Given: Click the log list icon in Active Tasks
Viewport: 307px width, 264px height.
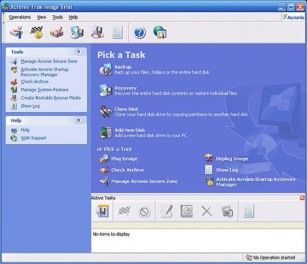Looking at the screenshot, I should 249,211.
